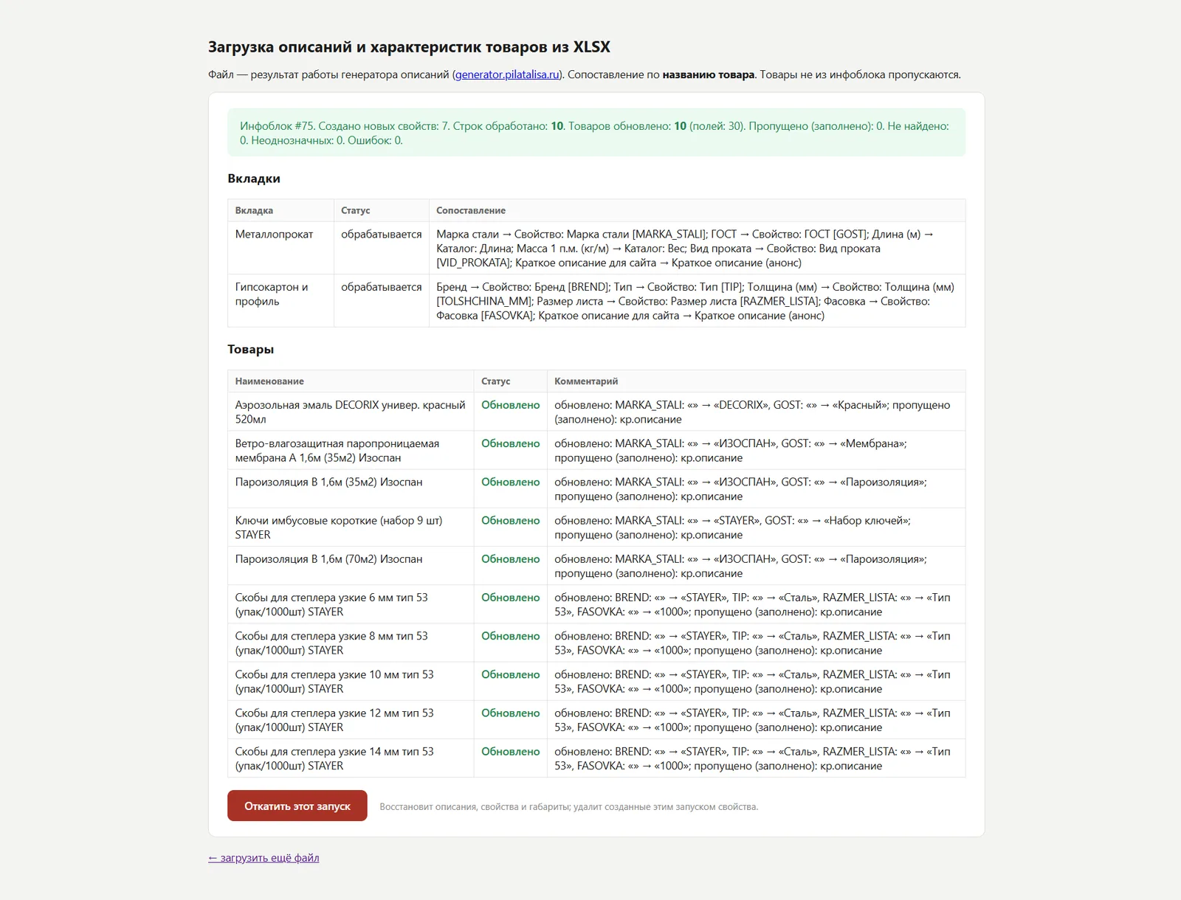Click 'Обновлено' status for Скобы 10 мм
The image size is (1181, 900).
tap(511, 674)
